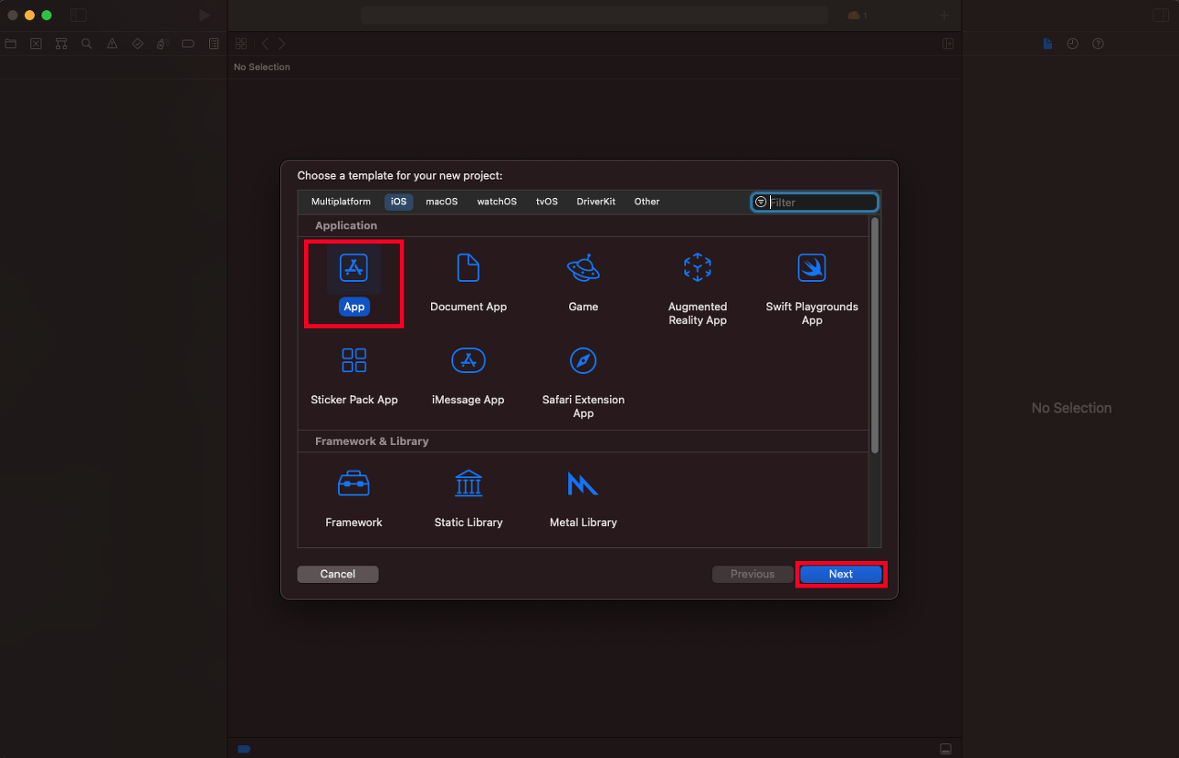
Task: Open the related items grid menu
Action: (x=241, y=43)
